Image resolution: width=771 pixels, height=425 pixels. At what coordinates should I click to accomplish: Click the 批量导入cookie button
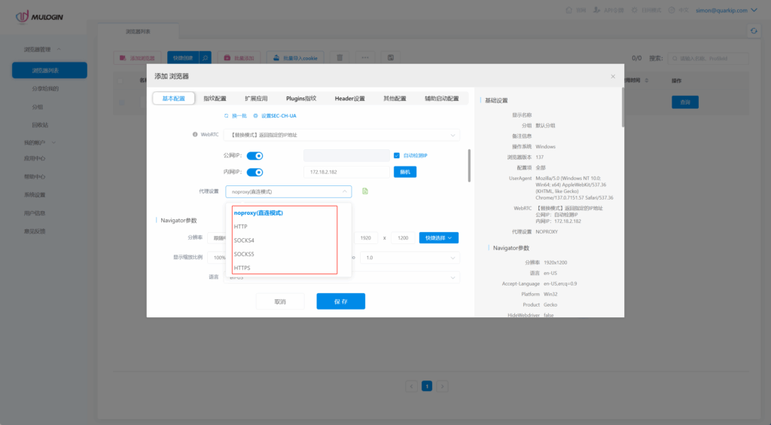295,57
